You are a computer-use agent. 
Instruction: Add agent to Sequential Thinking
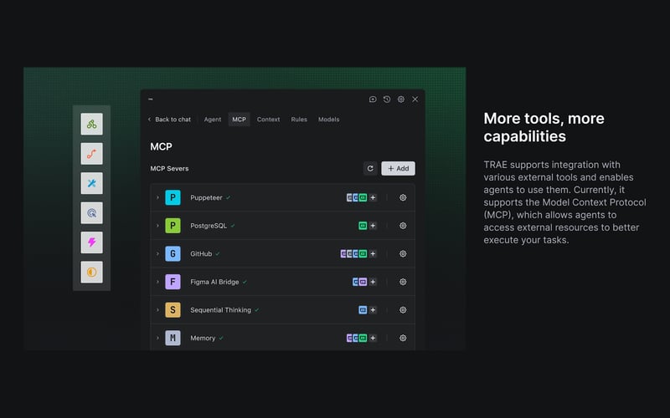pyautogui.click(x=373, y=310)
